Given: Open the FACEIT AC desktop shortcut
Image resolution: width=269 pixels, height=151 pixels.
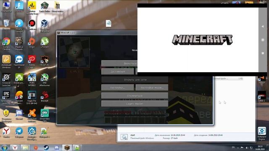Looking at the screenshot, I should pos(45,60).
